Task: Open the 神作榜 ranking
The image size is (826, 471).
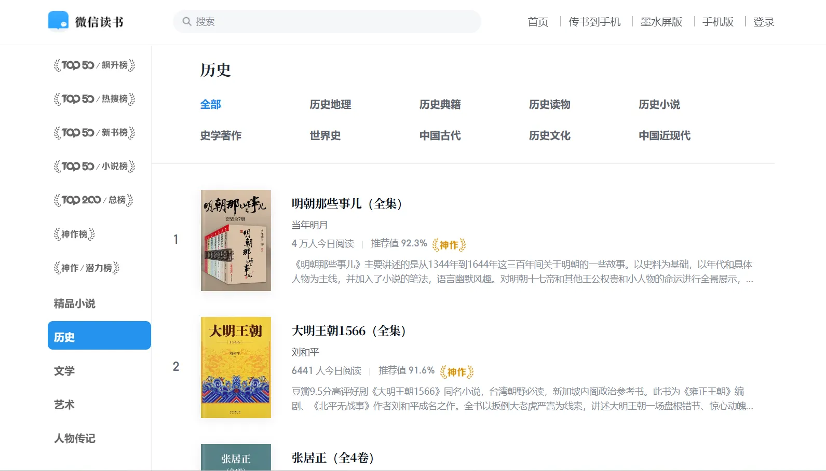Action: point(74,234)
